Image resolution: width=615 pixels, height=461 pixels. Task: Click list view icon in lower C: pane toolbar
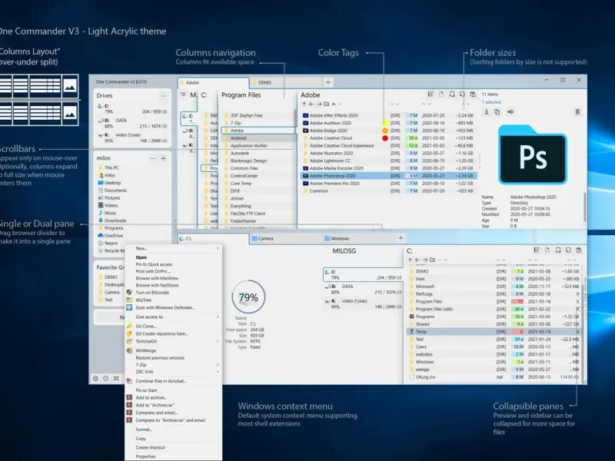coord(537,250)
